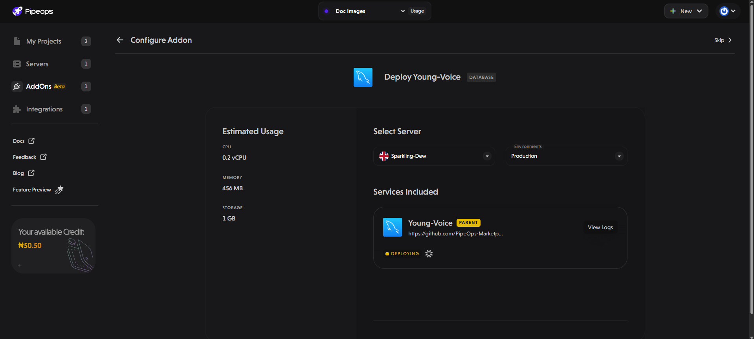Click the DATABASE tag badge
The height and width of the screenshot is (339, 754).
481,77
